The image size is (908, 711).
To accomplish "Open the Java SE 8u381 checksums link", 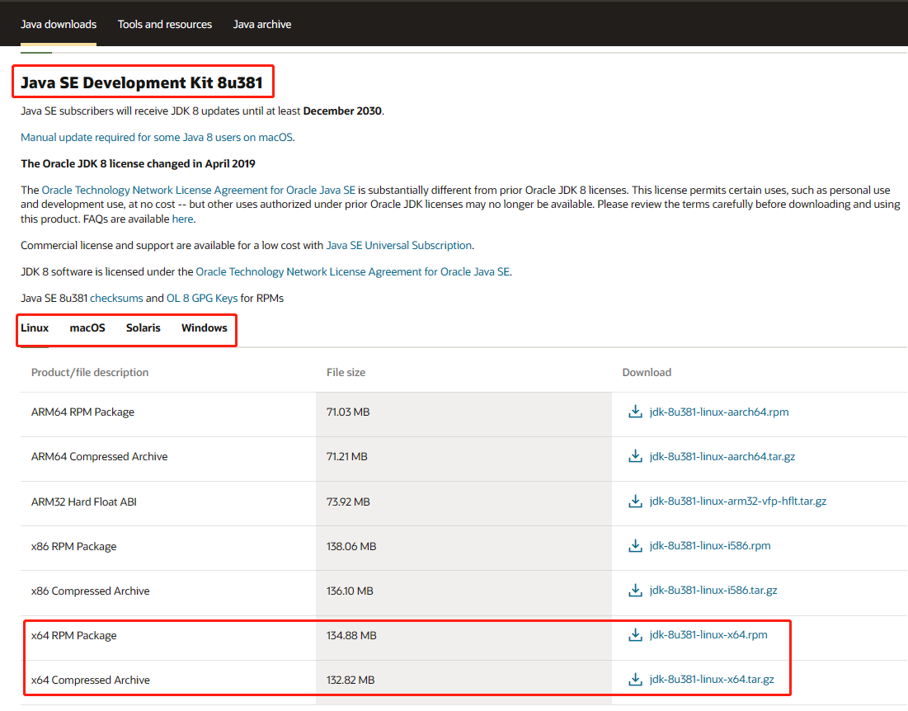I will [116, 299].
